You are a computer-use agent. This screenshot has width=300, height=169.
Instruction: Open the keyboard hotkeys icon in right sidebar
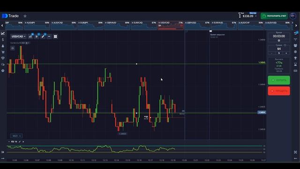pos(296,71)
